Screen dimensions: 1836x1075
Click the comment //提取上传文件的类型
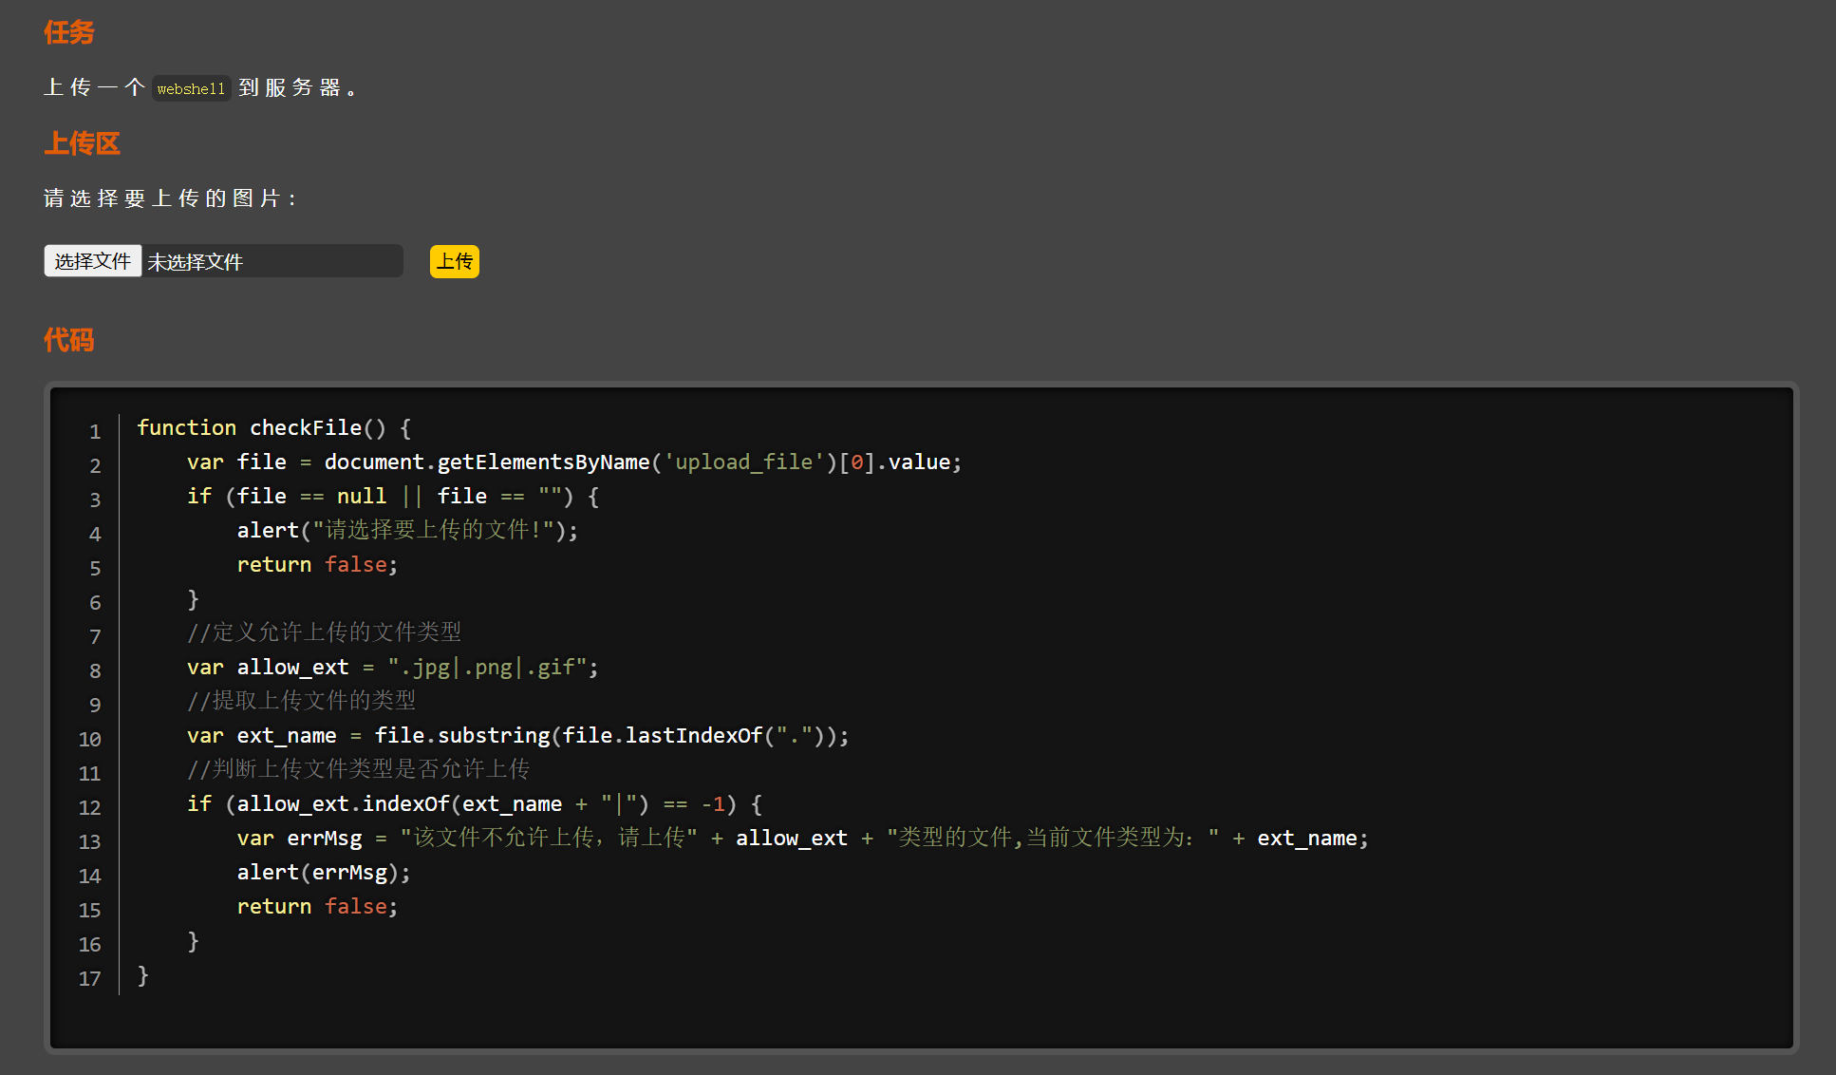point(301,701)
